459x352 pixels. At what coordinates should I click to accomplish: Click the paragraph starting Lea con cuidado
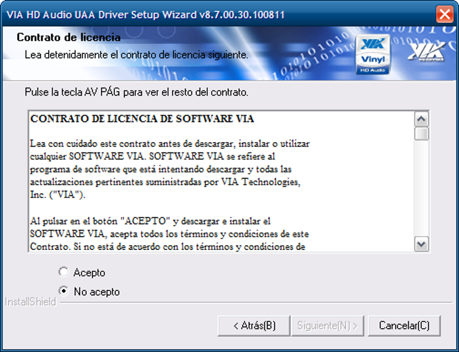click(170, 169)
